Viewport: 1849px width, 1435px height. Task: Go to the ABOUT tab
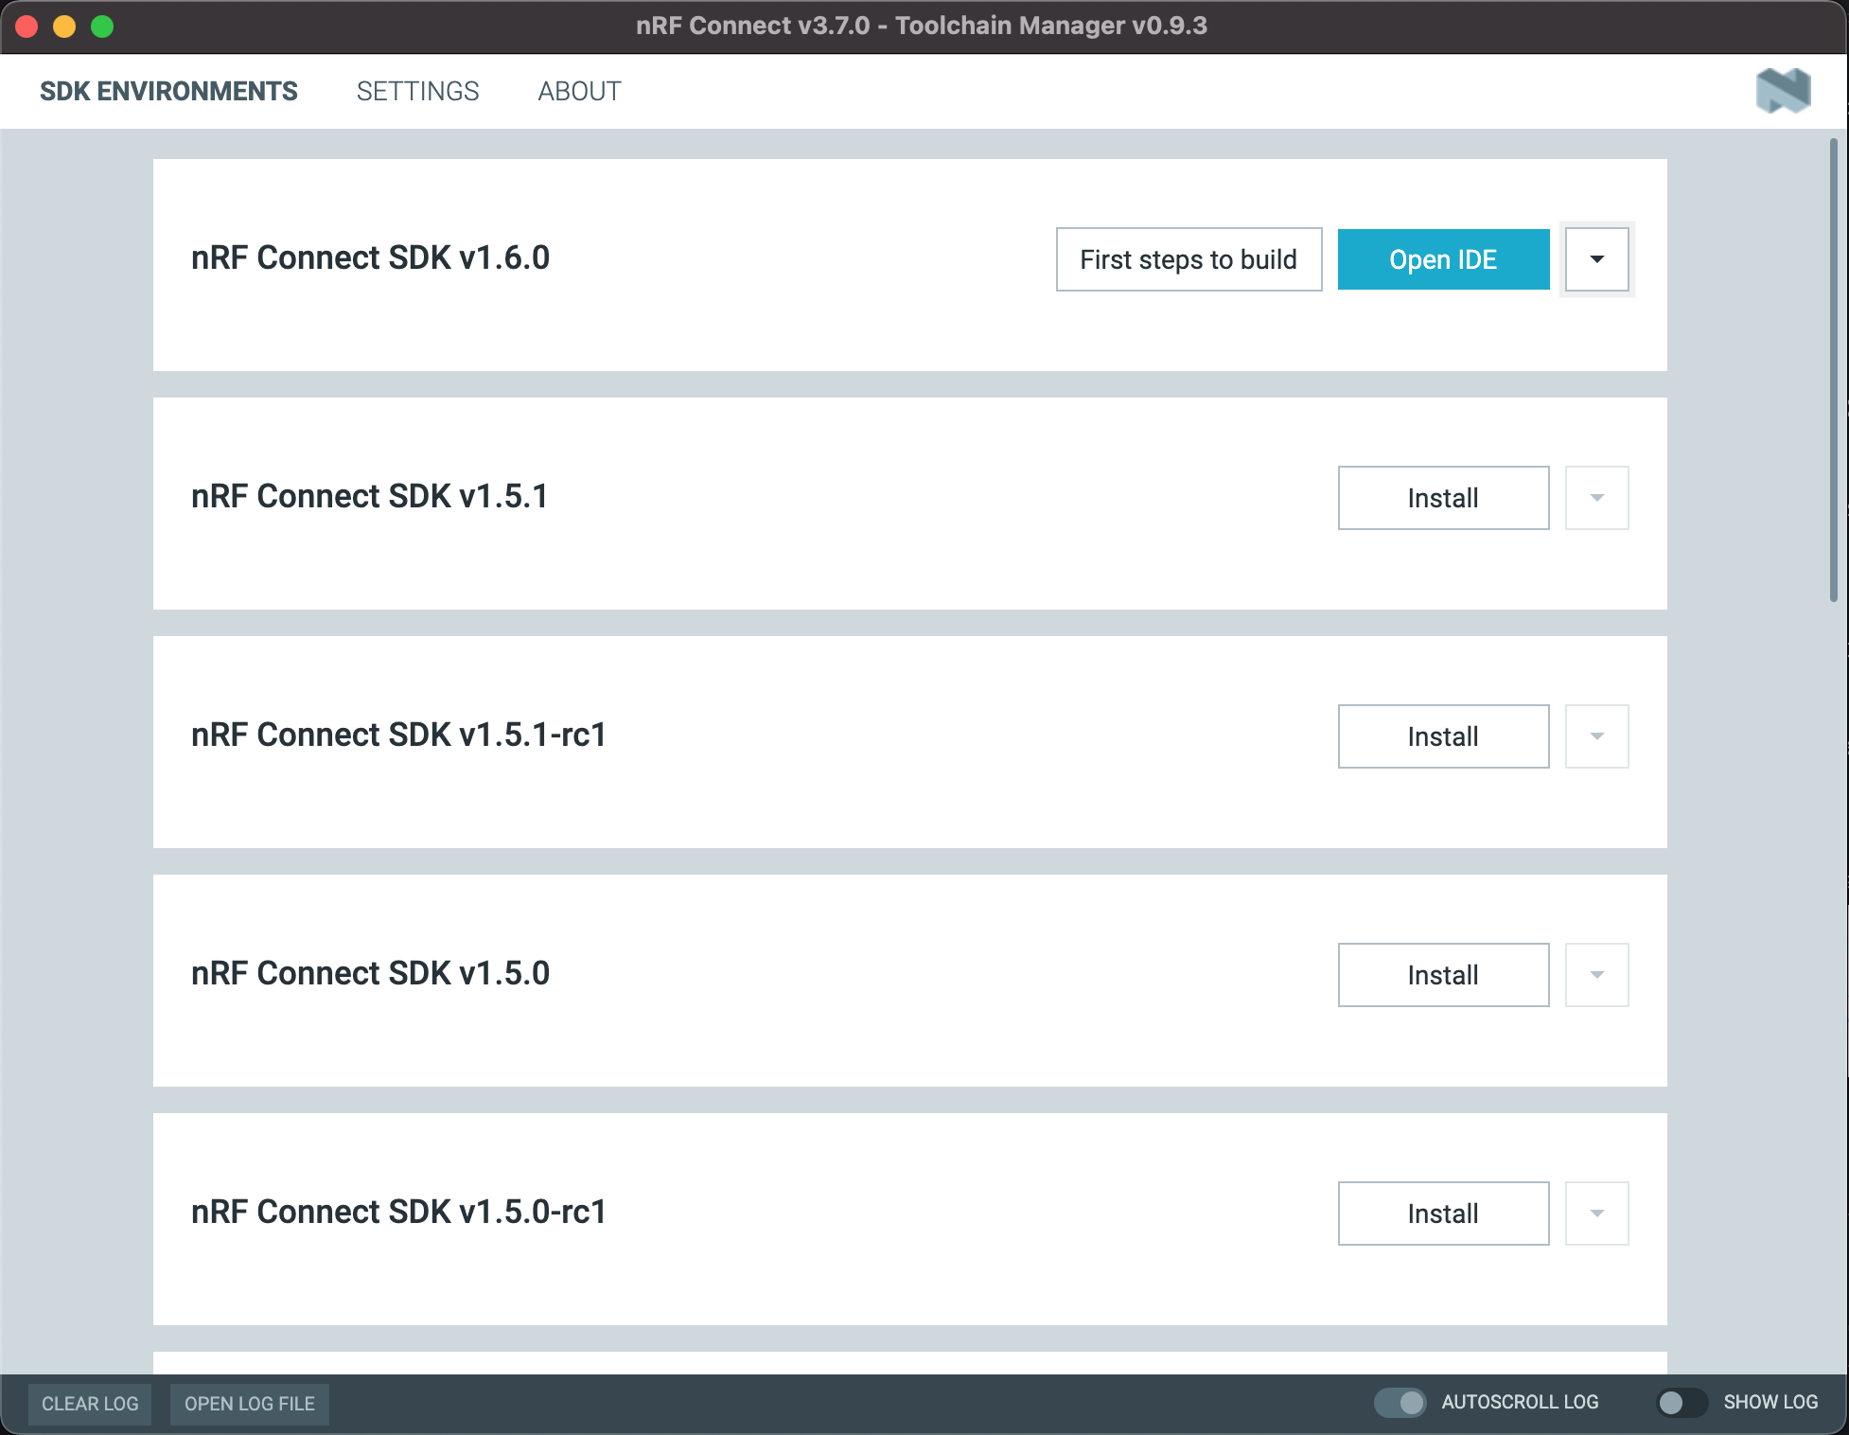579,91
